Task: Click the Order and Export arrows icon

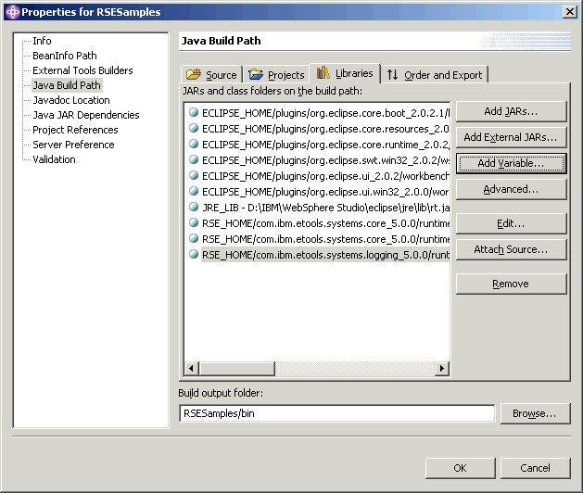Action: coord(393,75)
